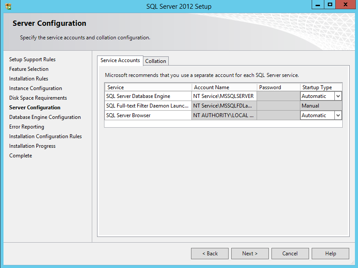Click Database Engine Configuration step in sidebar
This screenshot has width=358, height=268.
(45, 117)
